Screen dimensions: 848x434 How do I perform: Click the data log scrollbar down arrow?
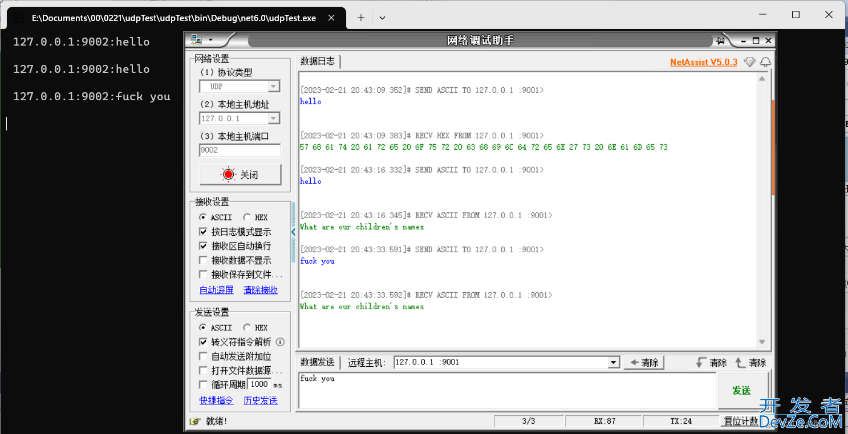[x=762, y=342]
